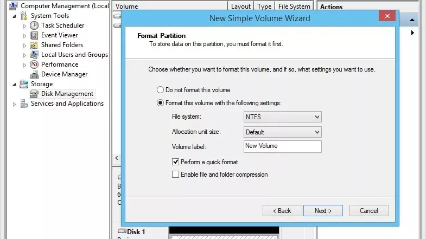Select Computer Management (Local) root item

(x=65, y=6)
